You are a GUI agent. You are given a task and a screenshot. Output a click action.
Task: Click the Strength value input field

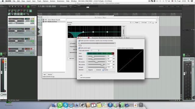coord(110,67)
